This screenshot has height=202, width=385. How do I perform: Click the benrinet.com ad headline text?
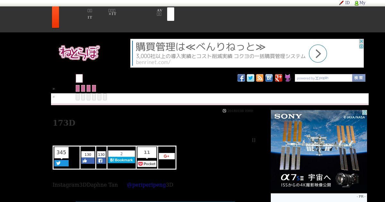click(201, 47)
